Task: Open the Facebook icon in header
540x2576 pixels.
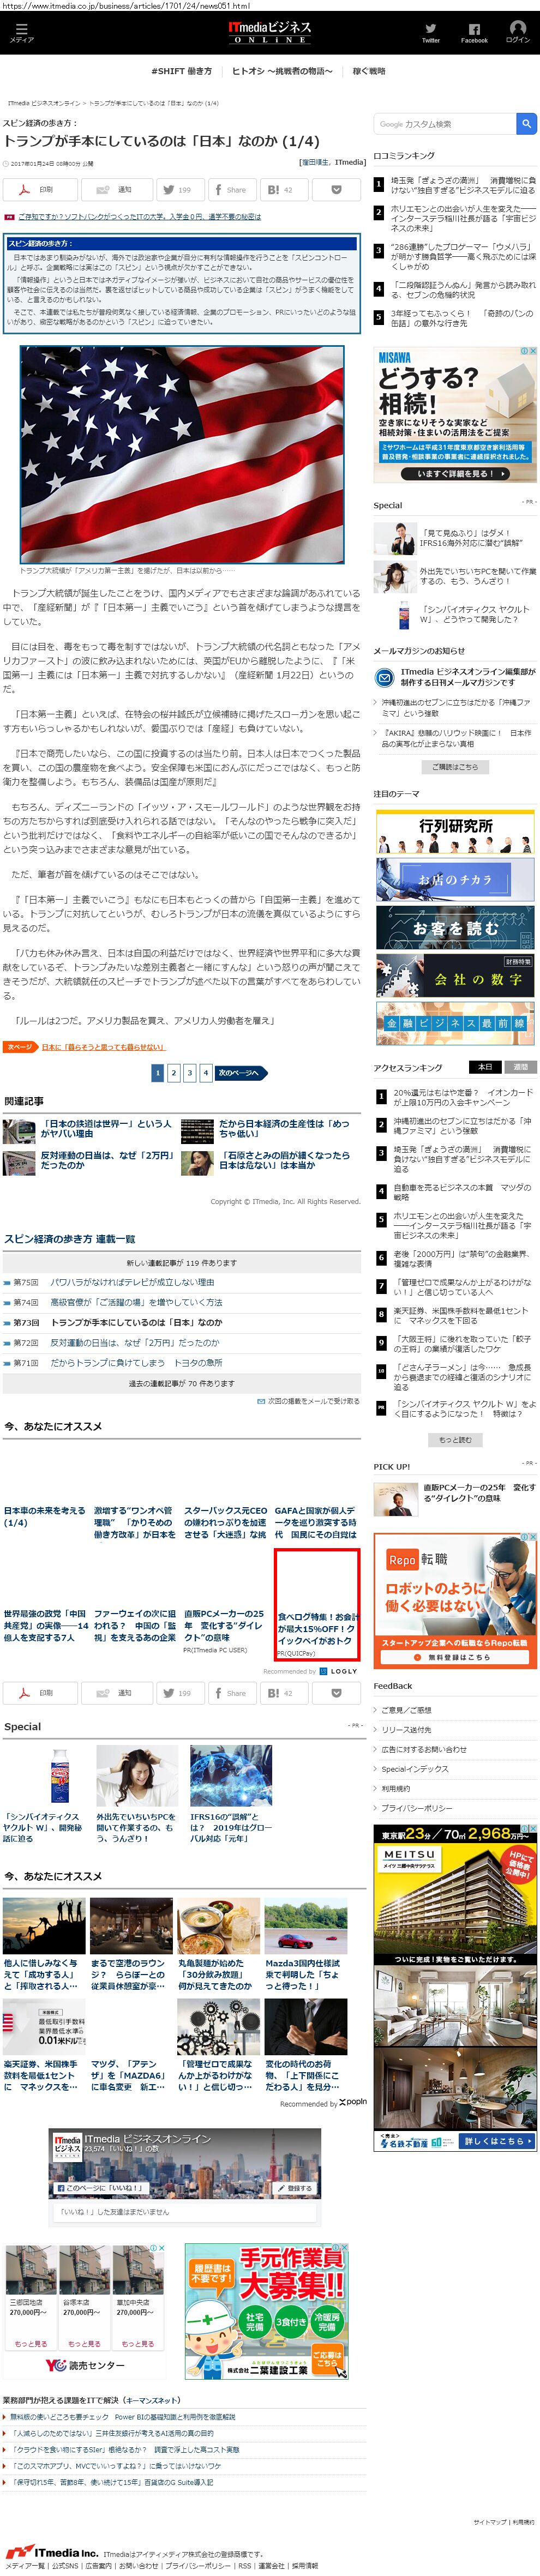Action: tap(474, 33)
